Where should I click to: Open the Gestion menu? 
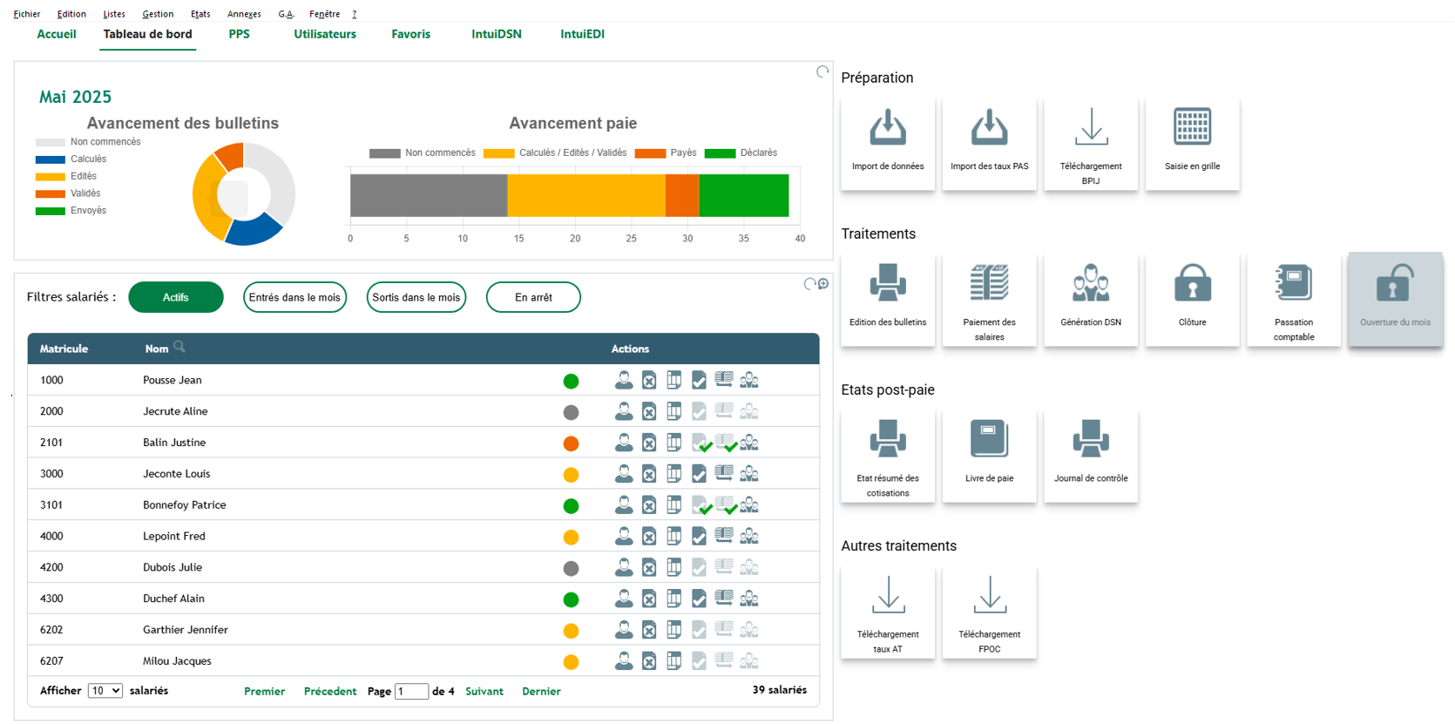coord(158,14)
